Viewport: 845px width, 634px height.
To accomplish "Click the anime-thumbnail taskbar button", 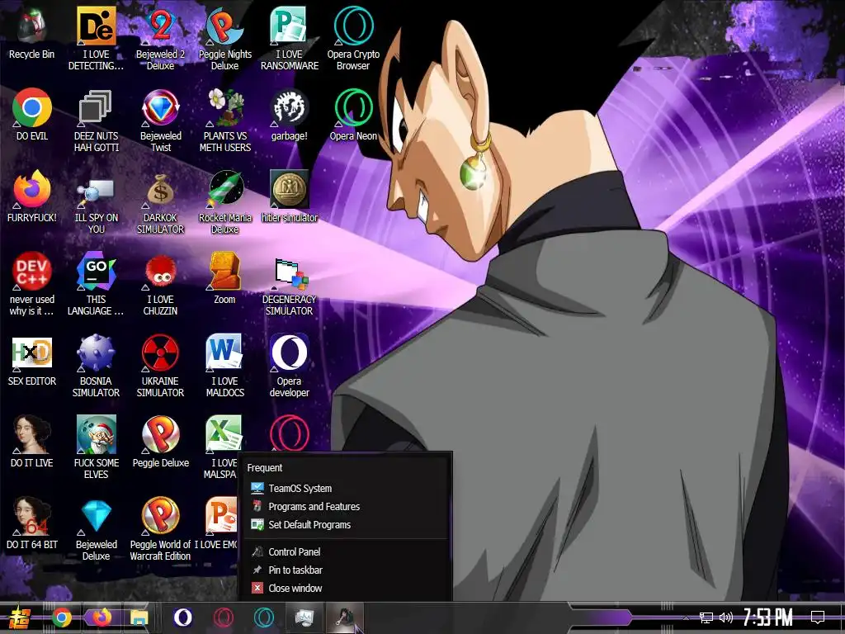I will point(345,617).
